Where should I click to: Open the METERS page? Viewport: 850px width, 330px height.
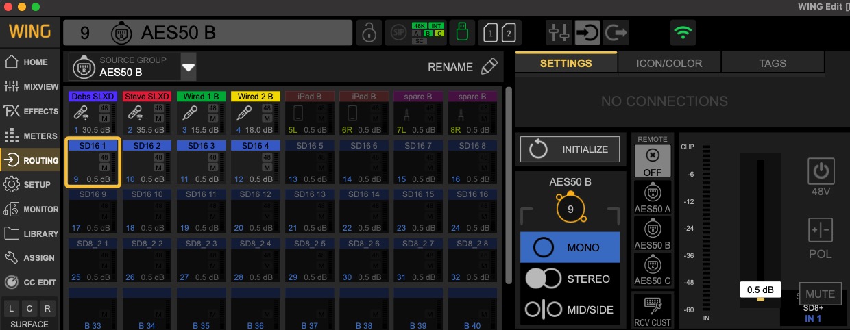pyautogui.click(x=30, y=136)
